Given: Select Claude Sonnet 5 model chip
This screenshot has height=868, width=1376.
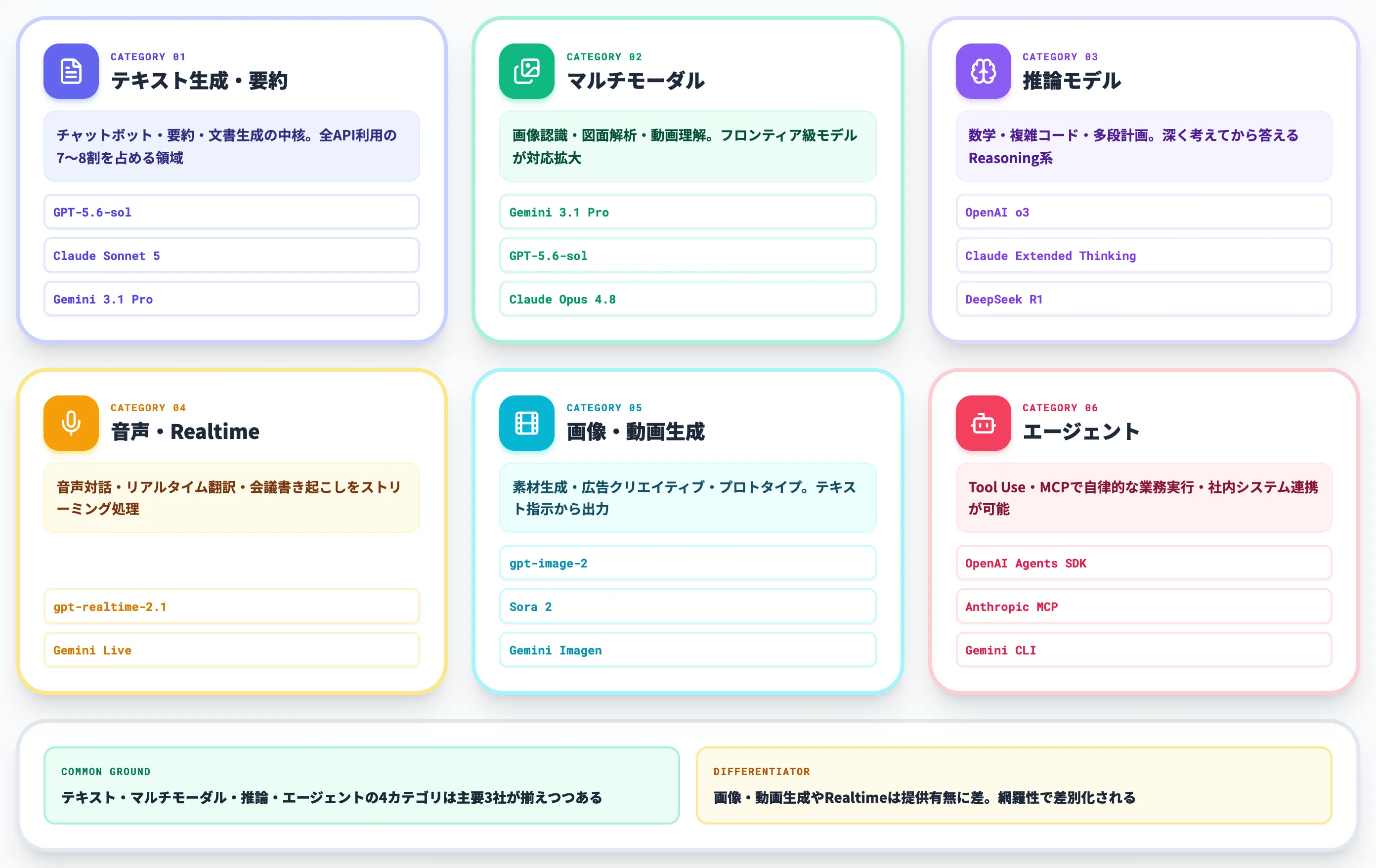Looking at the screenshot, I should 231,256.
